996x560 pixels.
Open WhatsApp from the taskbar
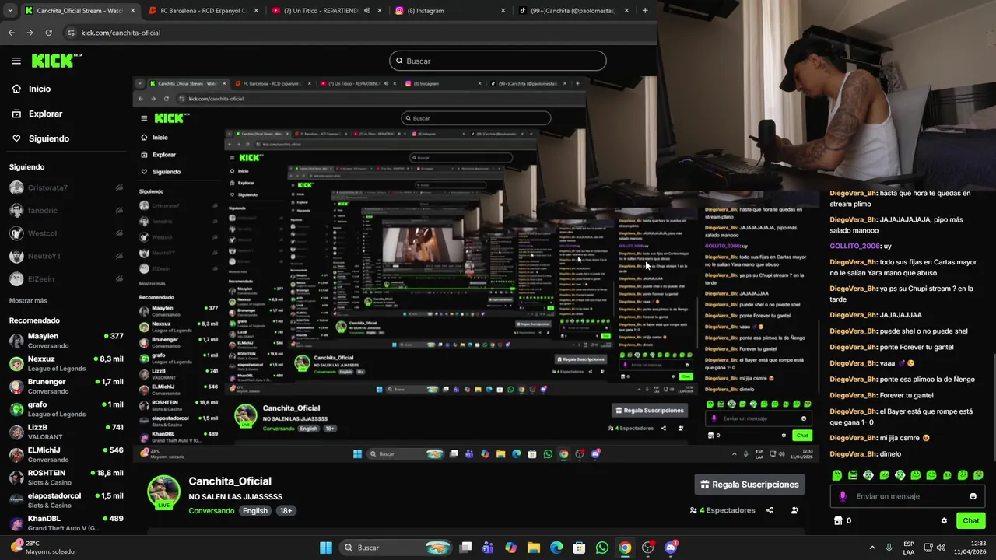[x=601, y=548]
